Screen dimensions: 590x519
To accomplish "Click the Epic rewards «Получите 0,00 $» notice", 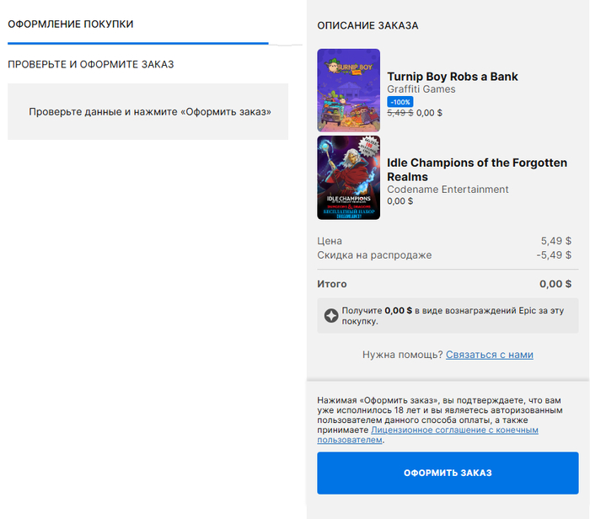I will [x=455, y=315].
